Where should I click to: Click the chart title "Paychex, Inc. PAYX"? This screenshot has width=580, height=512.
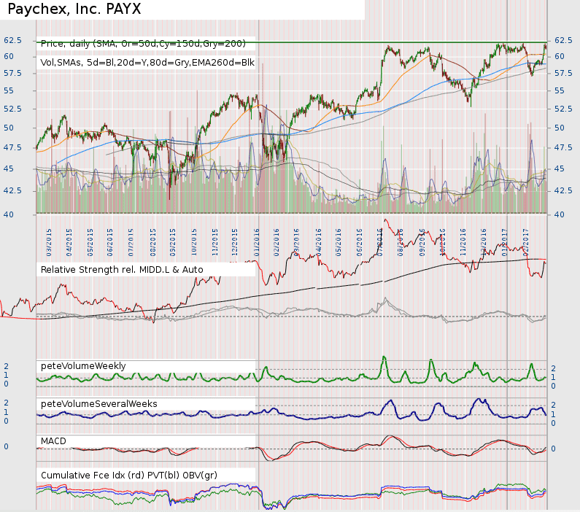[x=74, y=9]
